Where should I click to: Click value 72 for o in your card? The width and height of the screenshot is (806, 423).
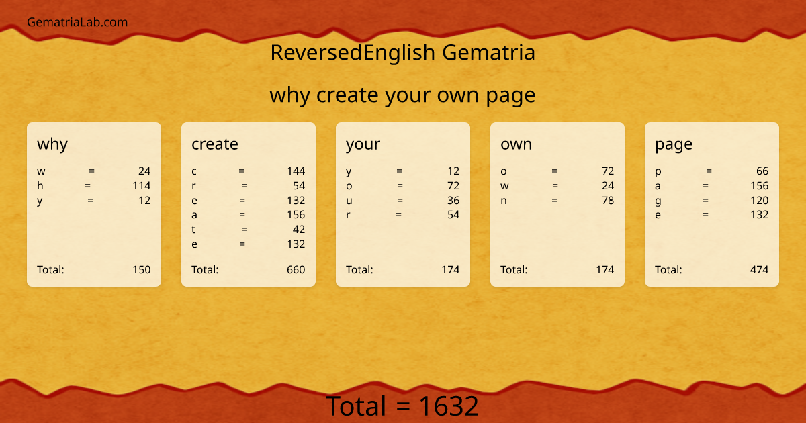[453, 186]
